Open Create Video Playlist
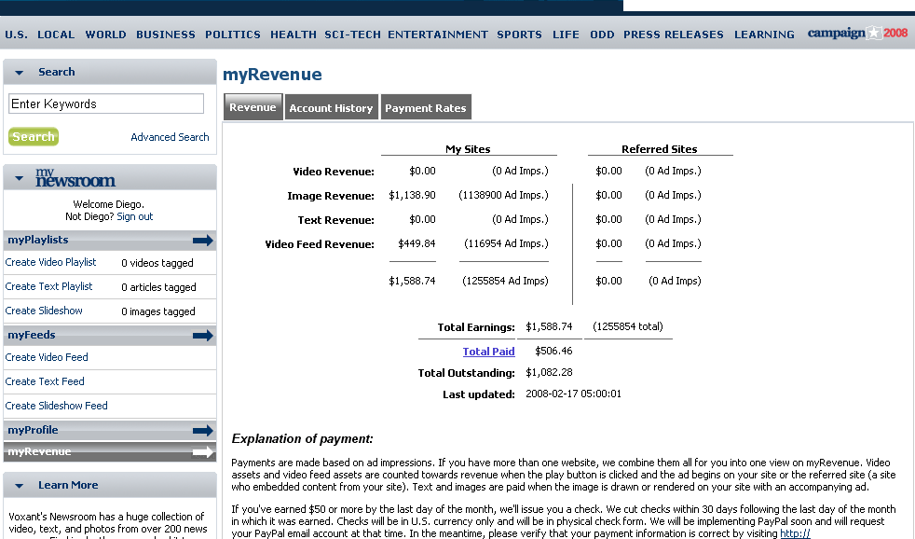The height and width of the screenshot is (539, 915). 50,262
